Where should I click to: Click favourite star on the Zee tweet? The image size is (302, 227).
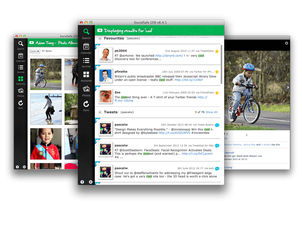pos(217,93)
